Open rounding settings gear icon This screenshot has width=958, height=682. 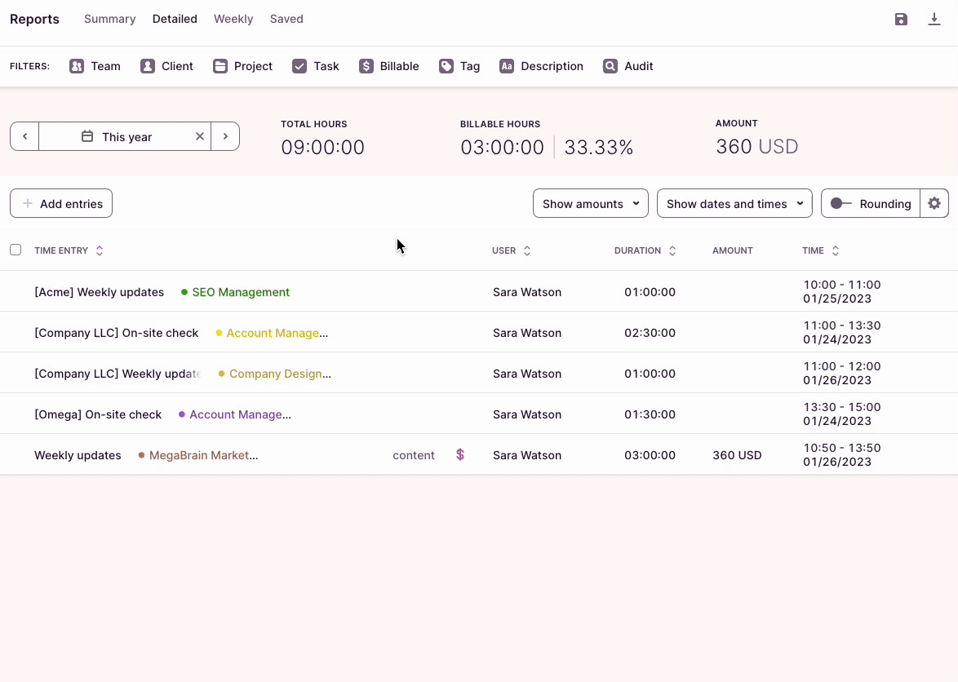pos(934,204)
